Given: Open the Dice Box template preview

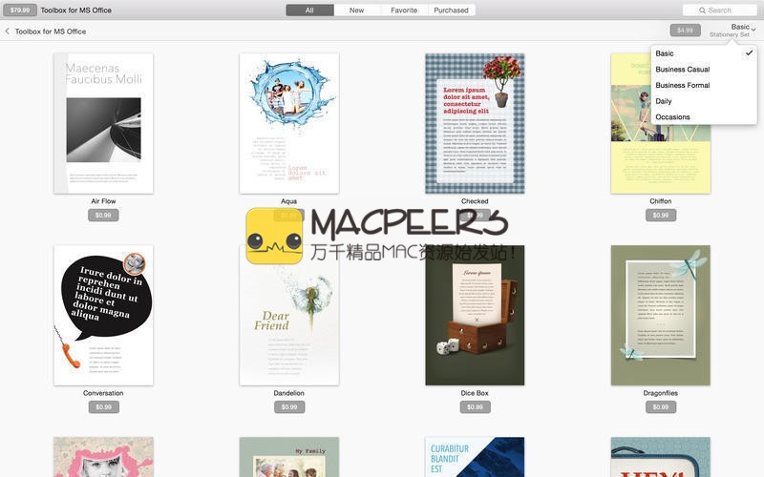Looking at the screenshot, I should [475, 315].
